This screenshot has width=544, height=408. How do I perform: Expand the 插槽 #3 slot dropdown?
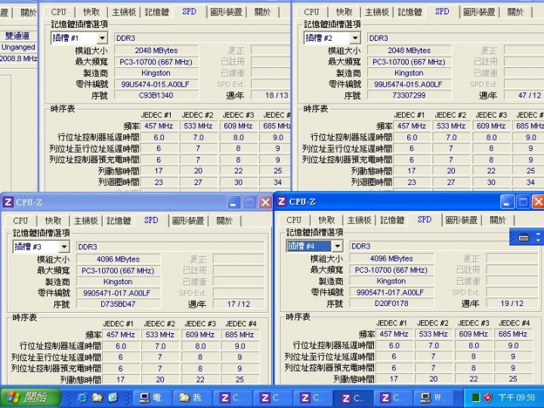coord(63,246)
